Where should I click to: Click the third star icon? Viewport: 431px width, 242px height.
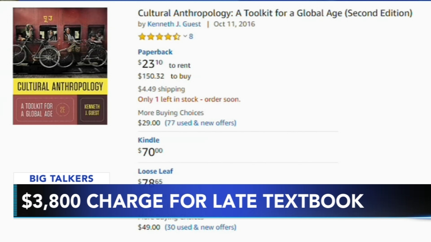160,37
